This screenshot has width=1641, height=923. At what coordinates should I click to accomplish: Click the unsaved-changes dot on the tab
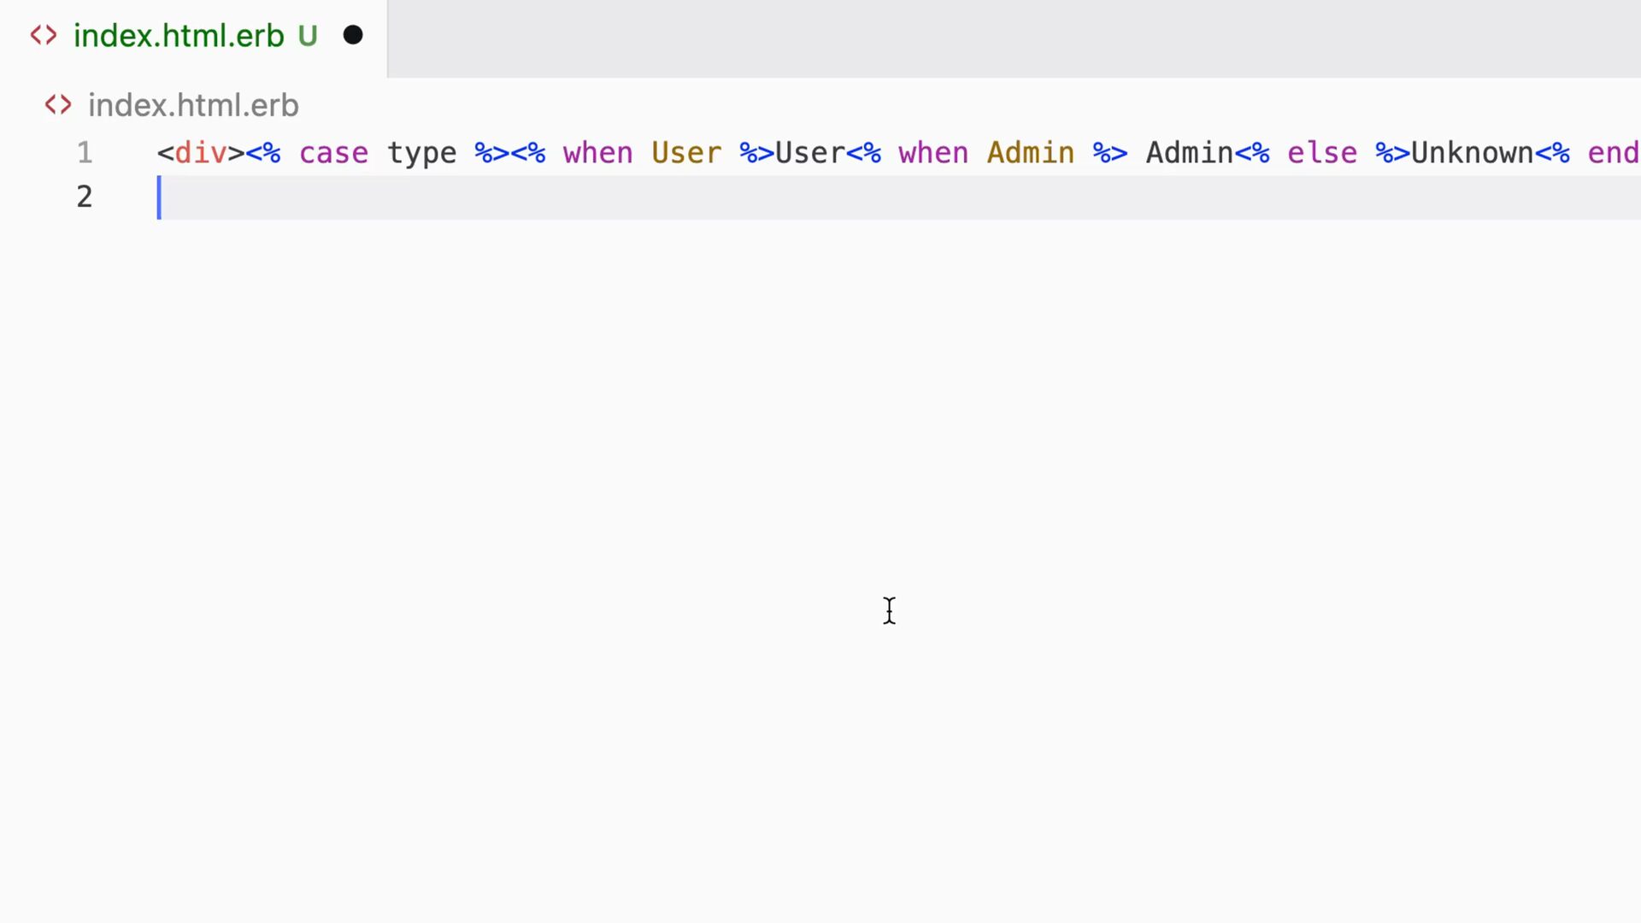(353, 35)
